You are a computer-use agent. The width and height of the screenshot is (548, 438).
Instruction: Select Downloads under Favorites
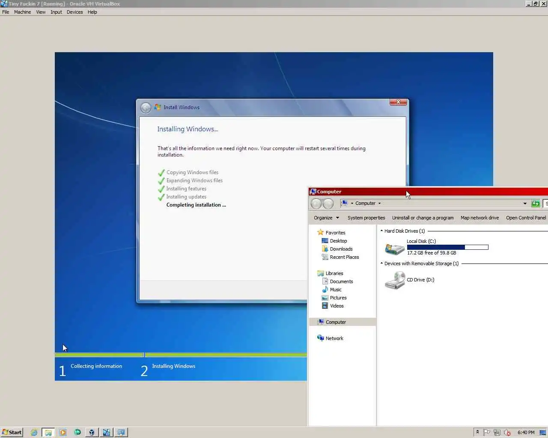click(x=341, y=249)
